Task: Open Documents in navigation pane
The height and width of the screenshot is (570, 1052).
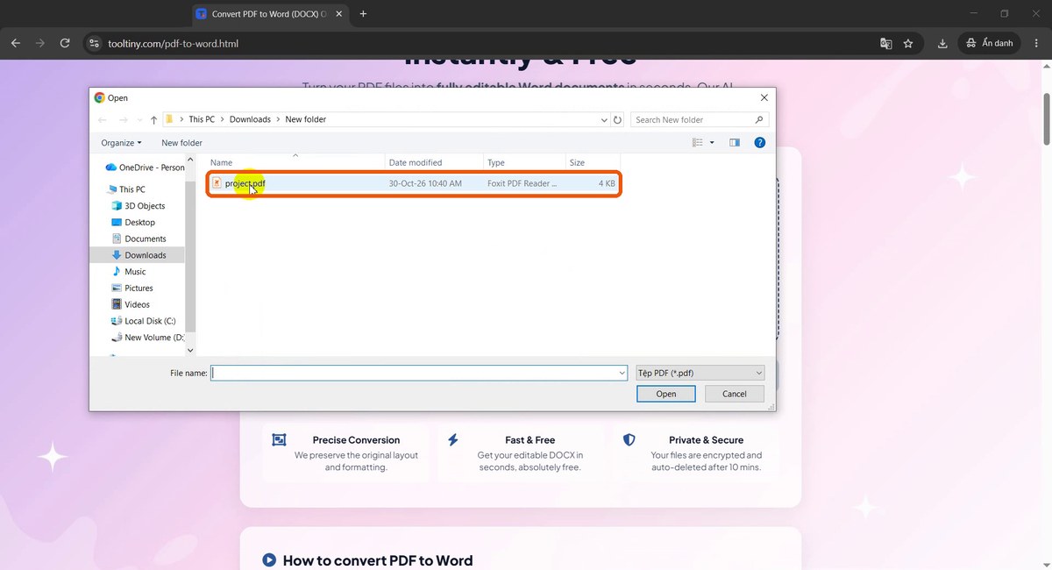Action: (139, 239)
